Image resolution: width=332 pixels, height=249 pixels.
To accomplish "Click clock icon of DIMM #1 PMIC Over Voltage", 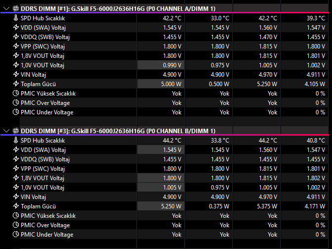I will point(16,102).
